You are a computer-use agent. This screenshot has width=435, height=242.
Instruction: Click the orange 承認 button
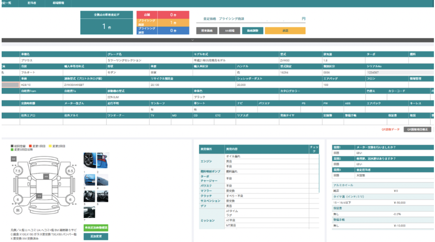285,31
